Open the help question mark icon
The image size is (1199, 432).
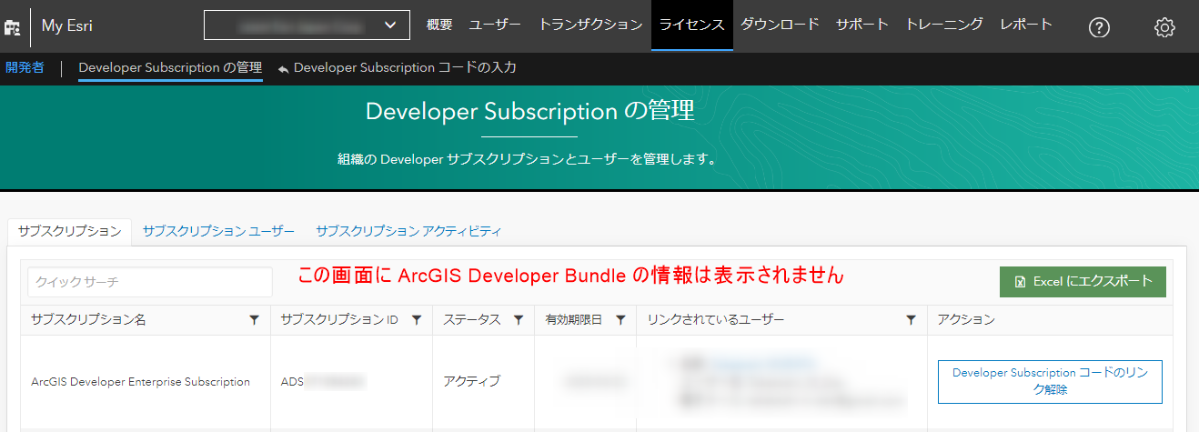coord(1099,27)
